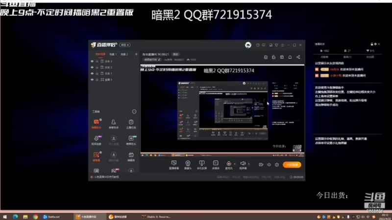392x220 pixels.
Task: Open the mode pill beside the 直播伴侣 logo
Action: (125, 45)
